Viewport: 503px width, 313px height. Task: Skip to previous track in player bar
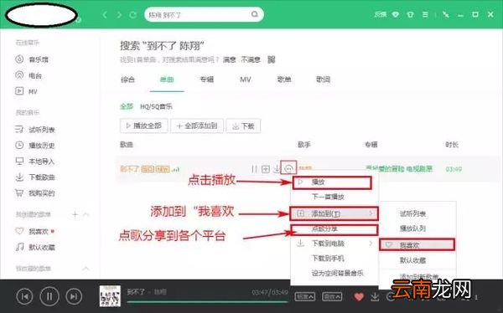tap(24, 296)
